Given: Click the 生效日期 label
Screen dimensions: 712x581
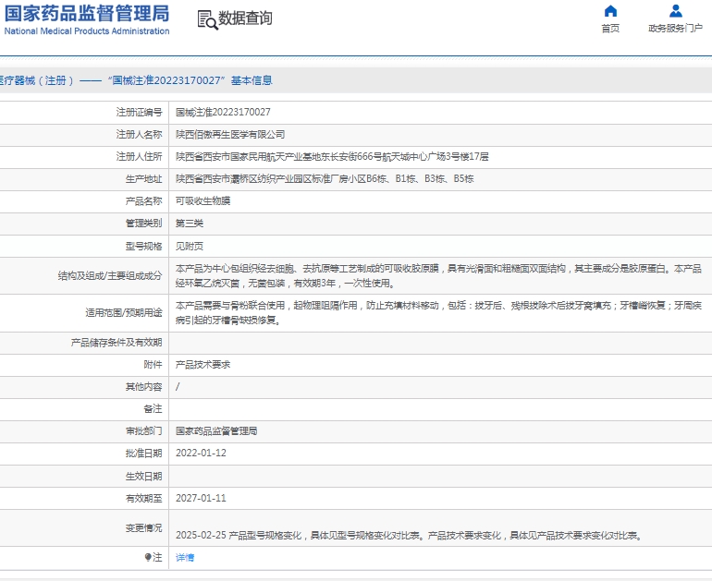Looking at the screenshot, I should [143, 477].
